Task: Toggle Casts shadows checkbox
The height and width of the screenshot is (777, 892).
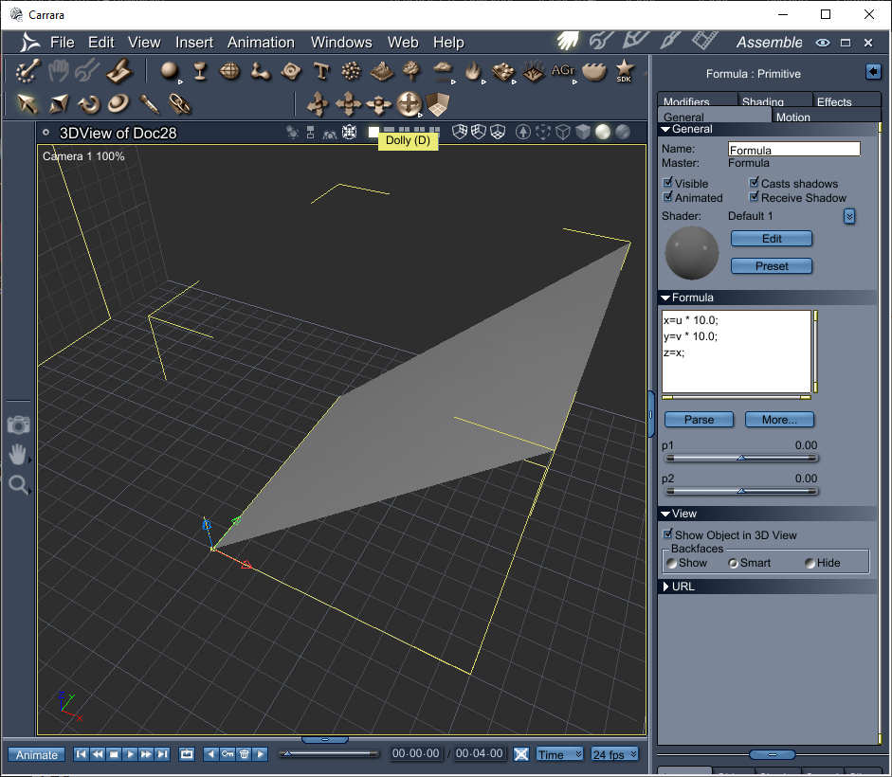Action: (x=754, y=183)
